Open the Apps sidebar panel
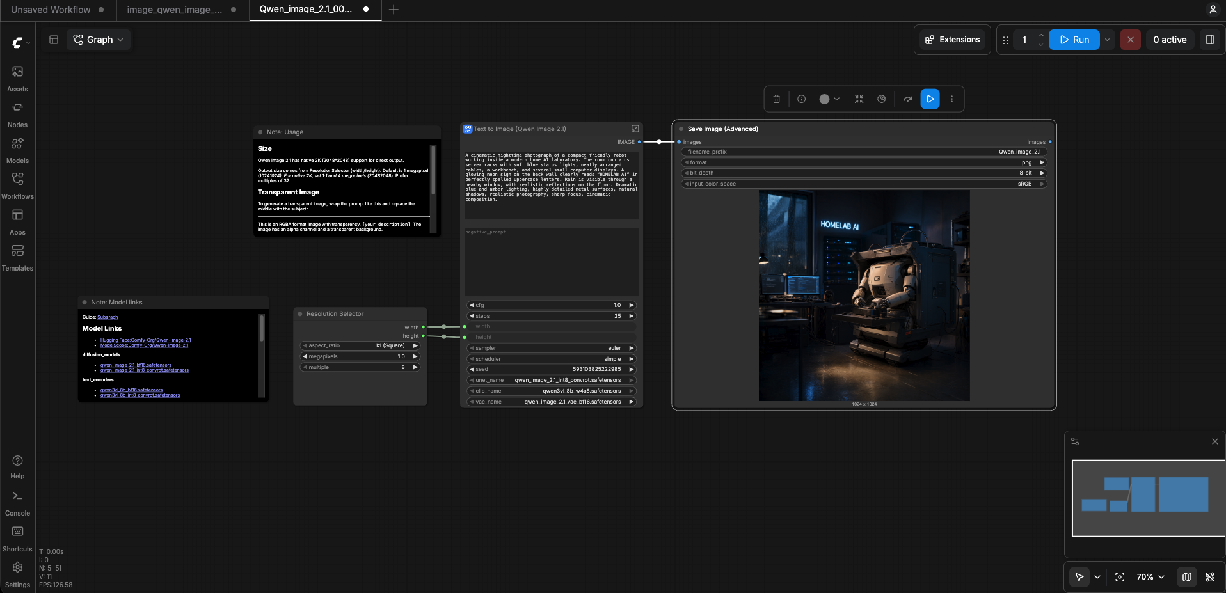This screenshot has height=593, width=1226. 17,222
